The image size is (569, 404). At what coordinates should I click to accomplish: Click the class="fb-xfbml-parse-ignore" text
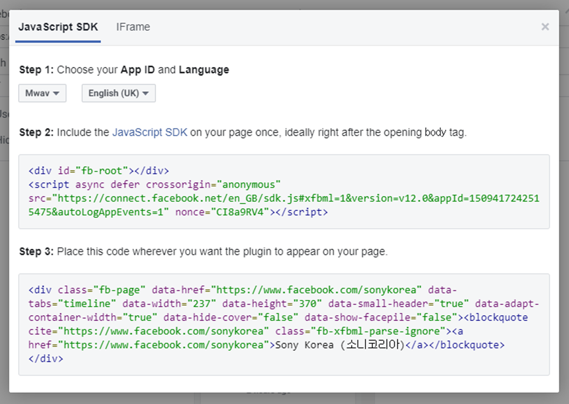click(360, 331)
